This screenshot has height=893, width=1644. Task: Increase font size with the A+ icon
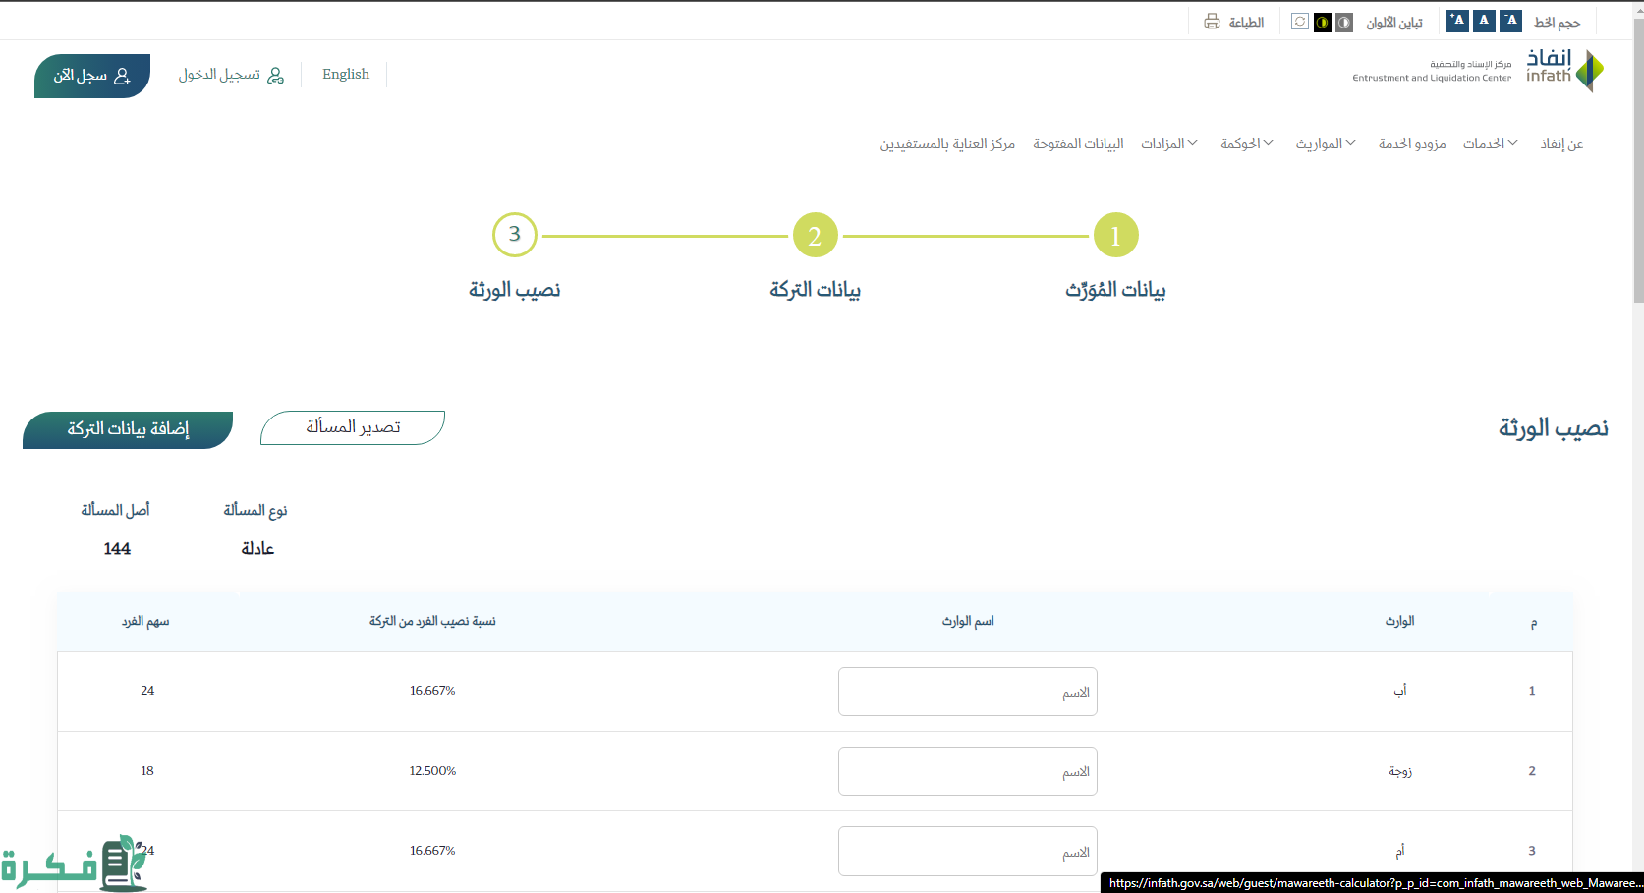tap(1457, 21)
